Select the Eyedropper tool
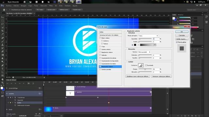 click(x=2, y=34)
